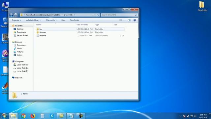Open the Include in library menu
211x119 pixels.
34,20
